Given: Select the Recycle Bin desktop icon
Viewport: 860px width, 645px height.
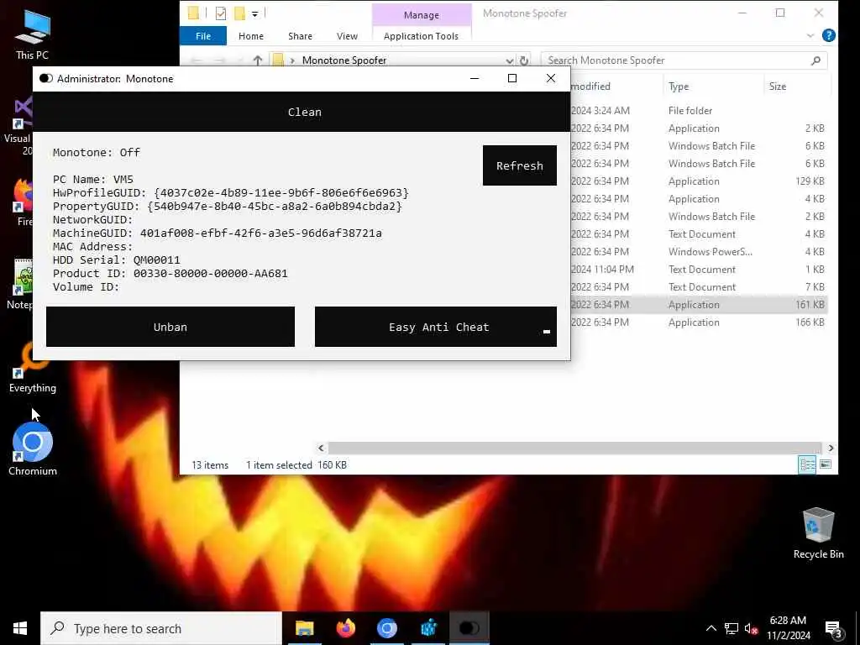Looking at the screenshot, I should (818, 532).
